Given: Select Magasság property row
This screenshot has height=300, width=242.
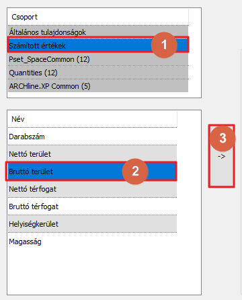Looking at the screenshot, I should click(x=92, y=241).
